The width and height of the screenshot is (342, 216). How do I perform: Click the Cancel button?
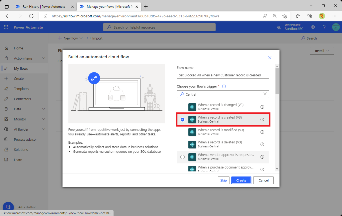[263, 180]
